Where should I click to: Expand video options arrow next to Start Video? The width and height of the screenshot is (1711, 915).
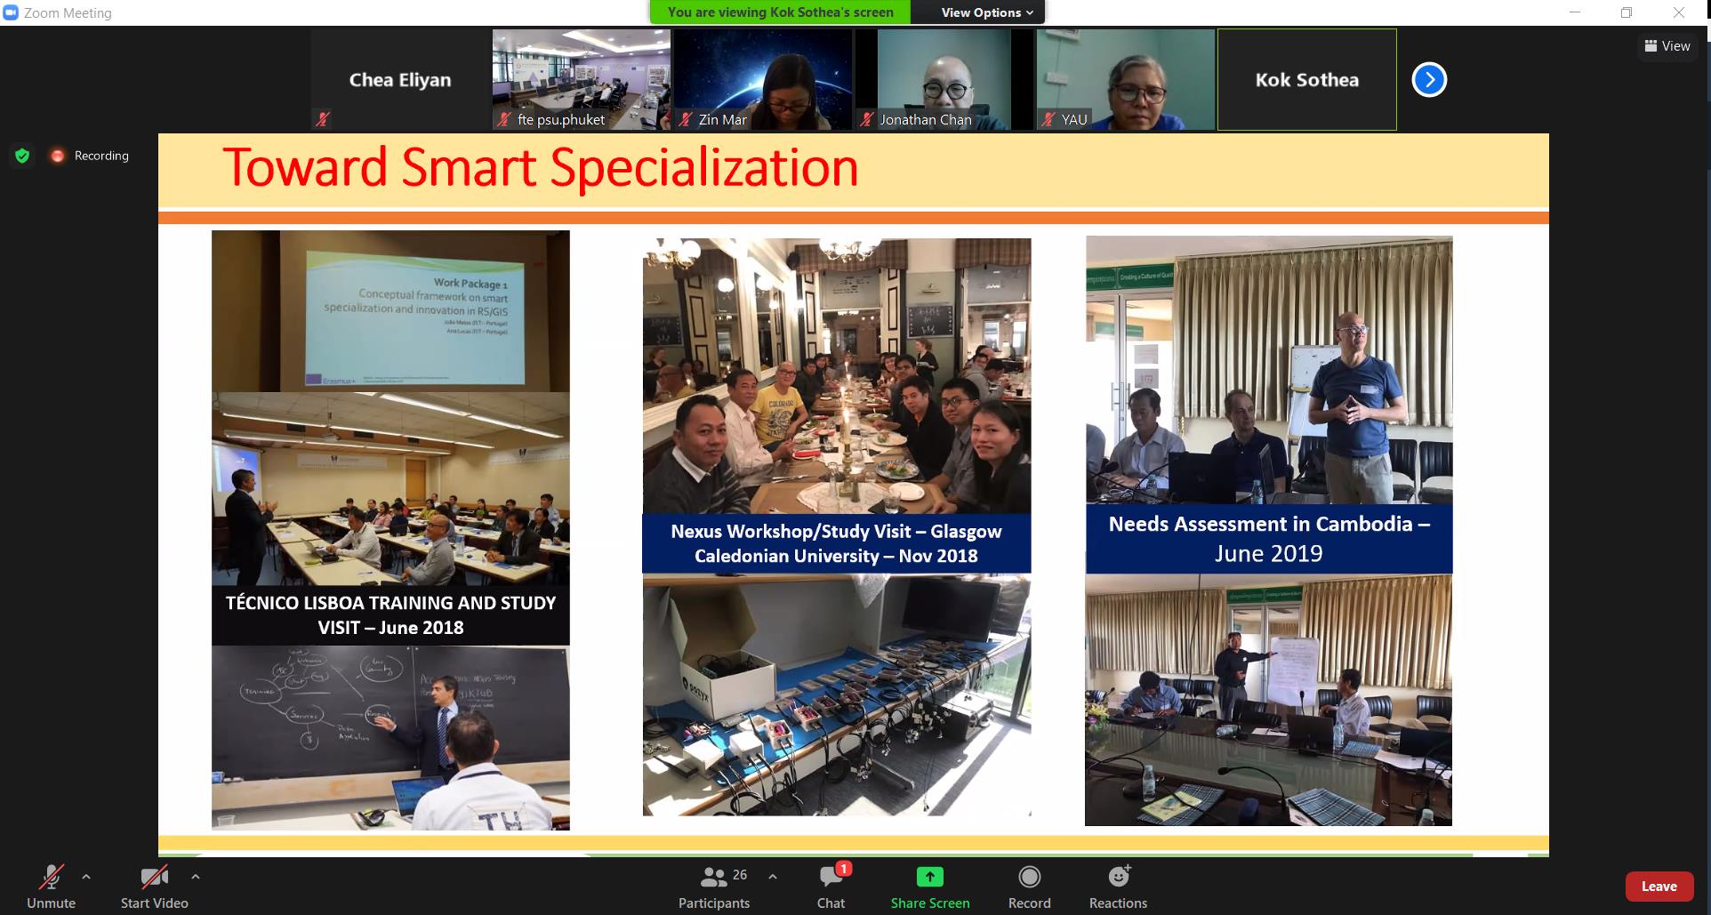pyautogui.click(x=196, y=877)
